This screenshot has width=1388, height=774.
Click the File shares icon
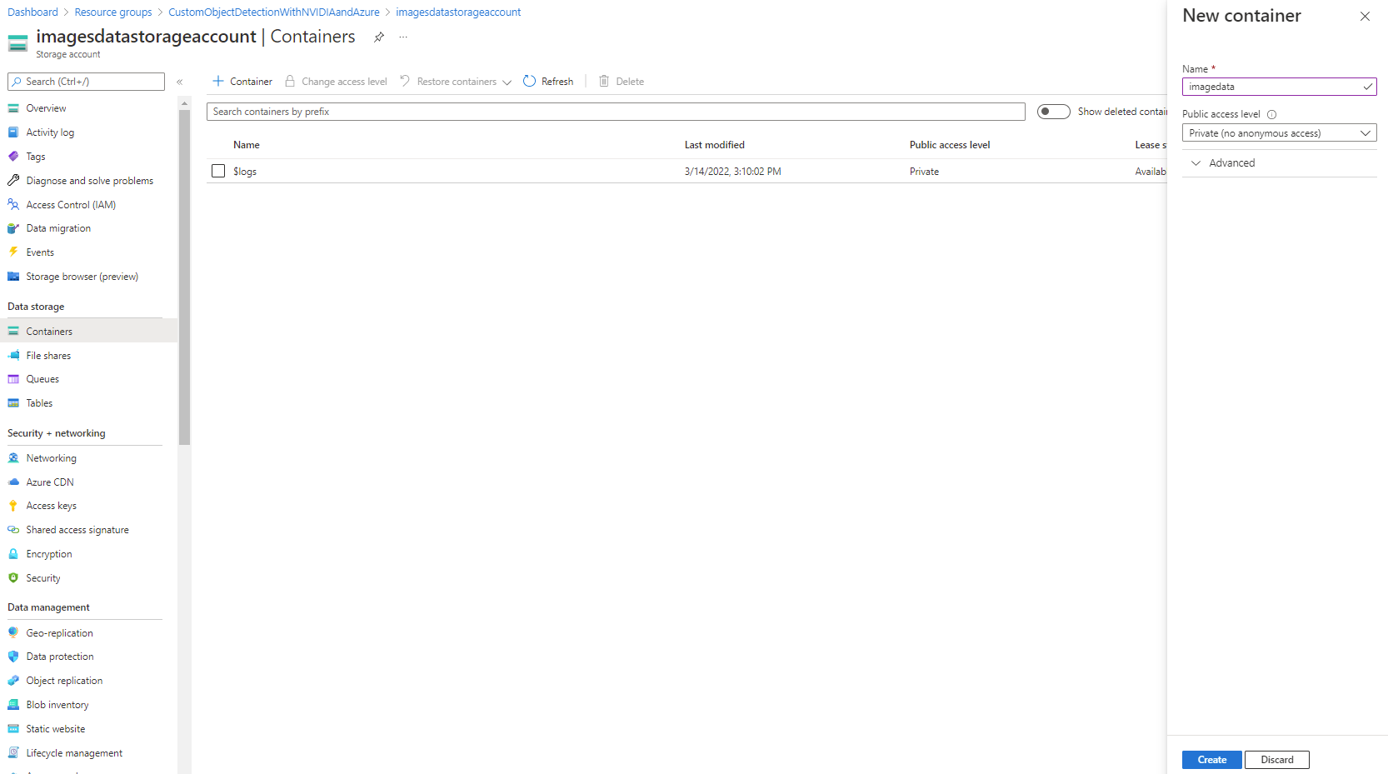tap(13, 356)
